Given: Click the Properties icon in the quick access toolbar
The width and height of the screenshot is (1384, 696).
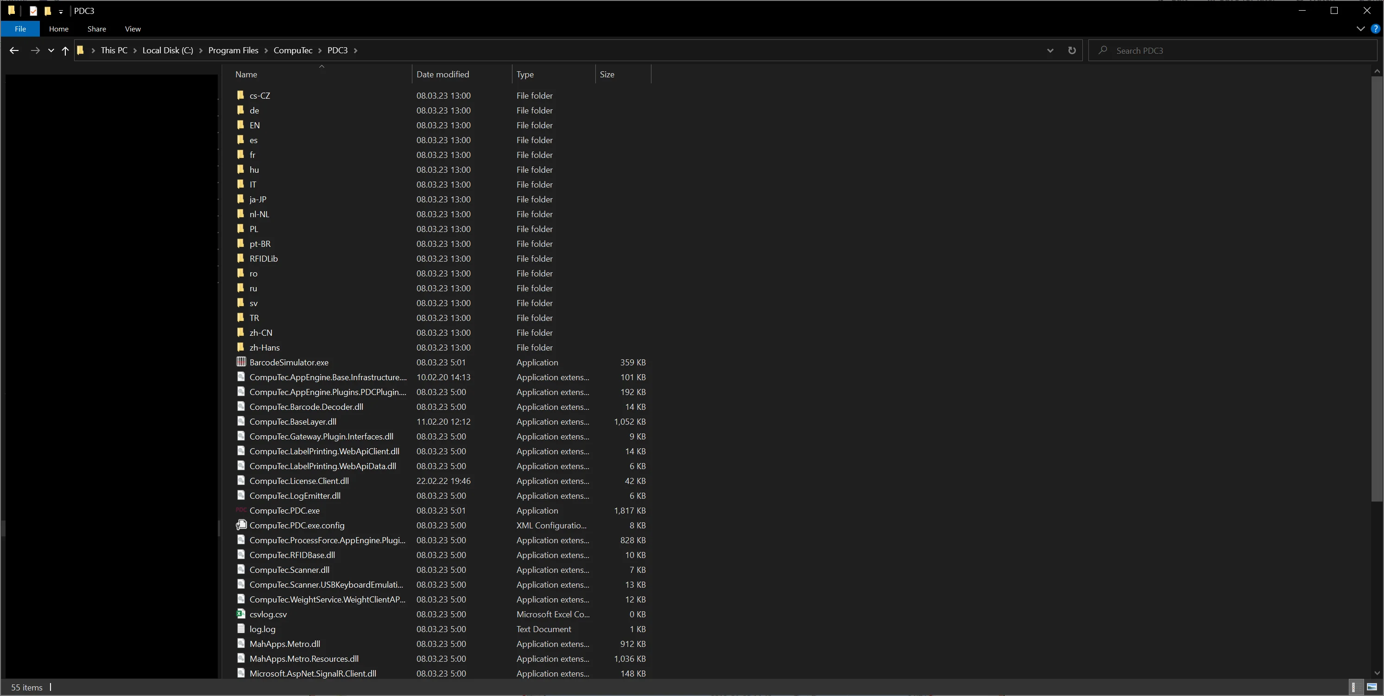Looking at the screenshot, I should point(33,11).
